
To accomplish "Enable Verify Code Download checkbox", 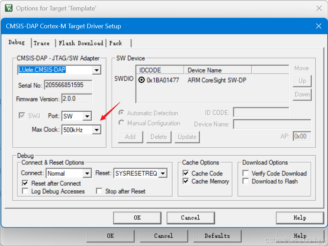I will 245,173.
